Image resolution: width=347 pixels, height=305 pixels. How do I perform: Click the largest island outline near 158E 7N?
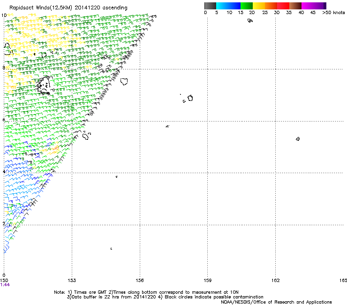tap(190, 98)
